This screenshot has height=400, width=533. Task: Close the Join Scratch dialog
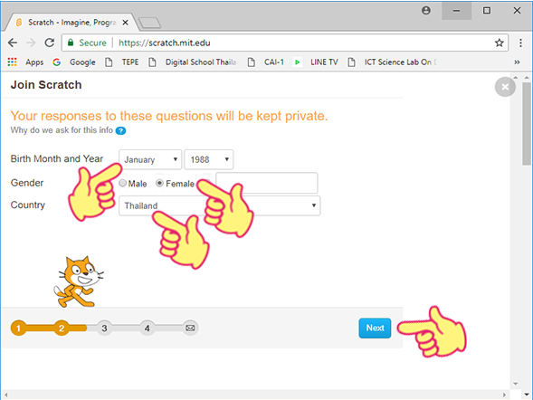505,87
